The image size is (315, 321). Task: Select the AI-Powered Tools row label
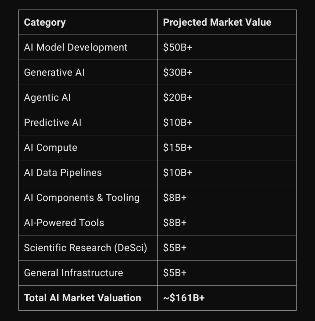point(64,223)
